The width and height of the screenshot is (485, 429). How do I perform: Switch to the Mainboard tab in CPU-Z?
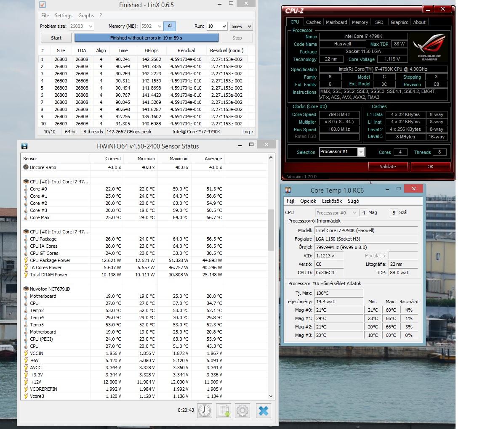[x=336, y=22]
